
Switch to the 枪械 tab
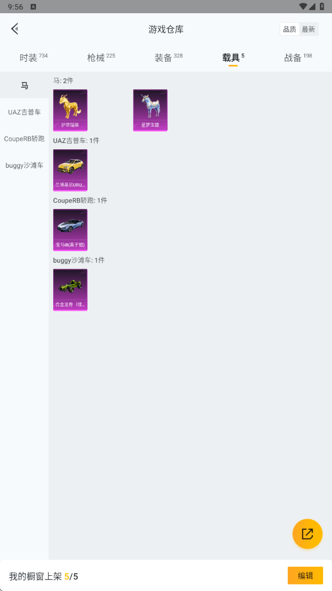click(x=101, y=58)
